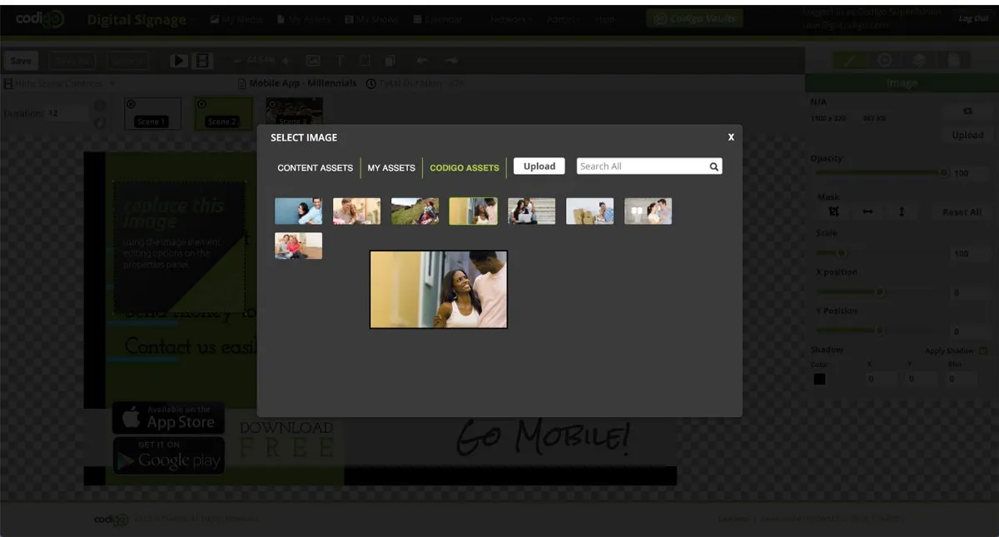Click the search magnifier icon in dialog

tap(713, 167)
